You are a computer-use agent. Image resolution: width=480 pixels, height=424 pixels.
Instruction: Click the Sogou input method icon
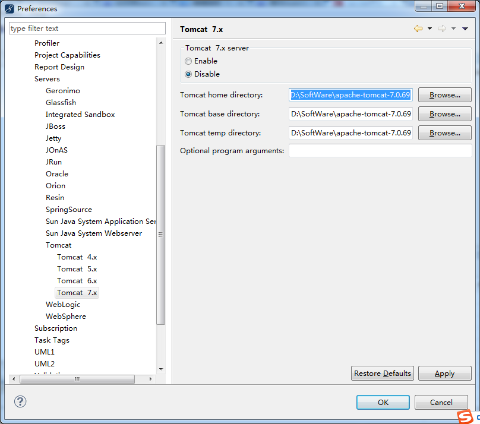(x=465, y=417)
